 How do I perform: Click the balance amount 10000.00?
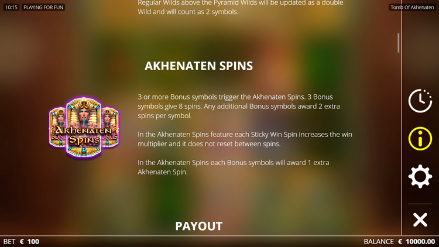[420, 241]
